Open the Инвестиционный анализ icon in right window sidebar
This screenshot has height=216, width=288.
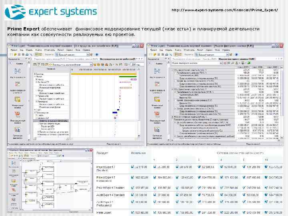pyautogui.click(x=157, y=114)
